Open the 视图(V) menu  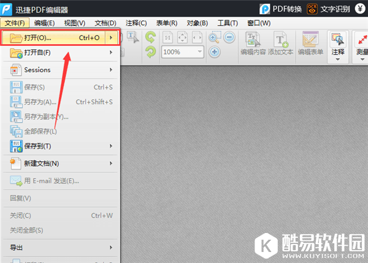click(x=75, y=23)
